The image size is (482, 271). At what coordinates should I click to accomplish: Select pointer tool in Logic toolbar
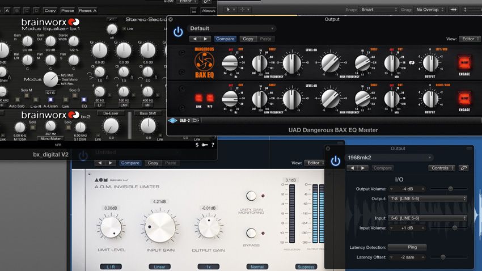[229, 10]
